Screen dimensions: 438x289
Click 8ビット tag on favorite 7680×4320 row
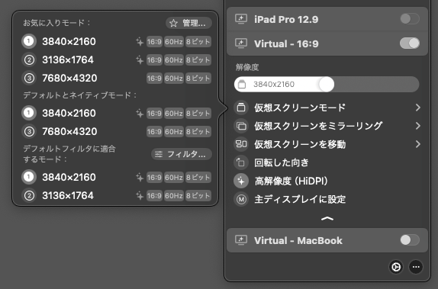coord(198,79)
